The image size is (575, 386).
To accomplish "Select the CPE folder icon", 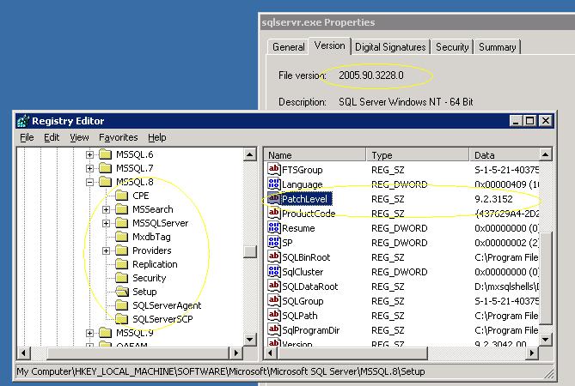I will [122, 196].
